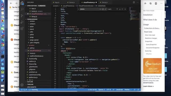This screenshot has width=171, height=96.
Task: Open .prettierrc.js in file tree
Action: pos(33,72)
